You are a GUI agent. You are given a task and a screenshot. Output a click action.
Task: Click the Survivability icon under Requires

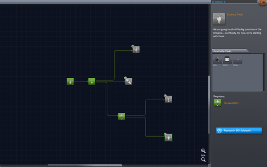pos(217,103)
